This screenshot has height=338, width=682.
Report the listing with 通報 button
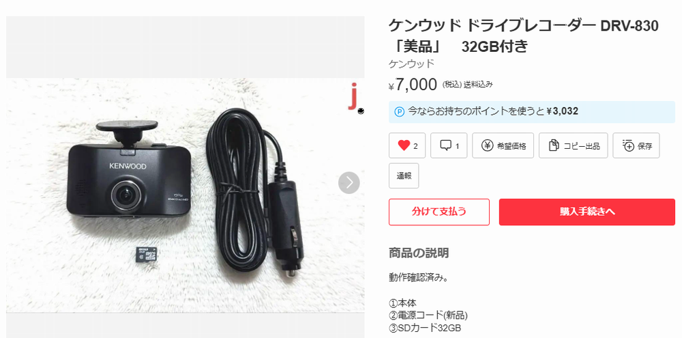[x=404, y=176]
